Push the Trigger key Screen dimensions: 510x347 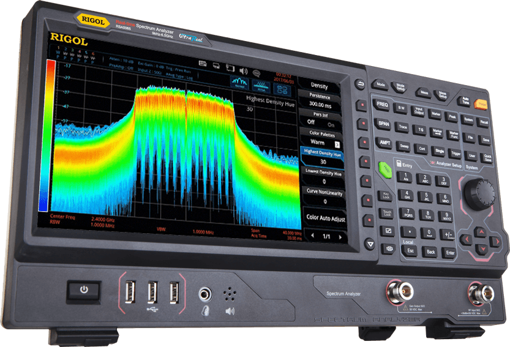456,154
